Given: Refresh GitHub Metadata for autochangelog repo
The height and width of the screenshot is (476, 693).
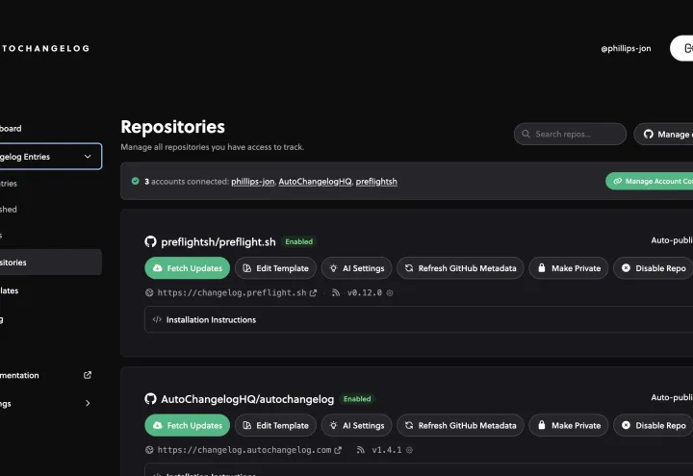Looking at the screenshot, I should tap(460, 425).
